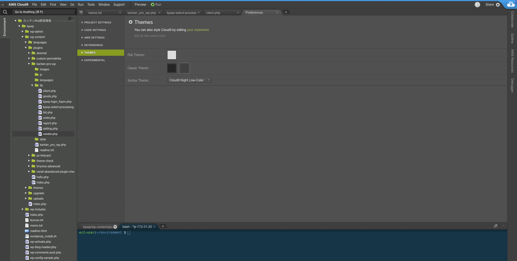
Task: Close the terminal console panel
Action: (504, 226)
